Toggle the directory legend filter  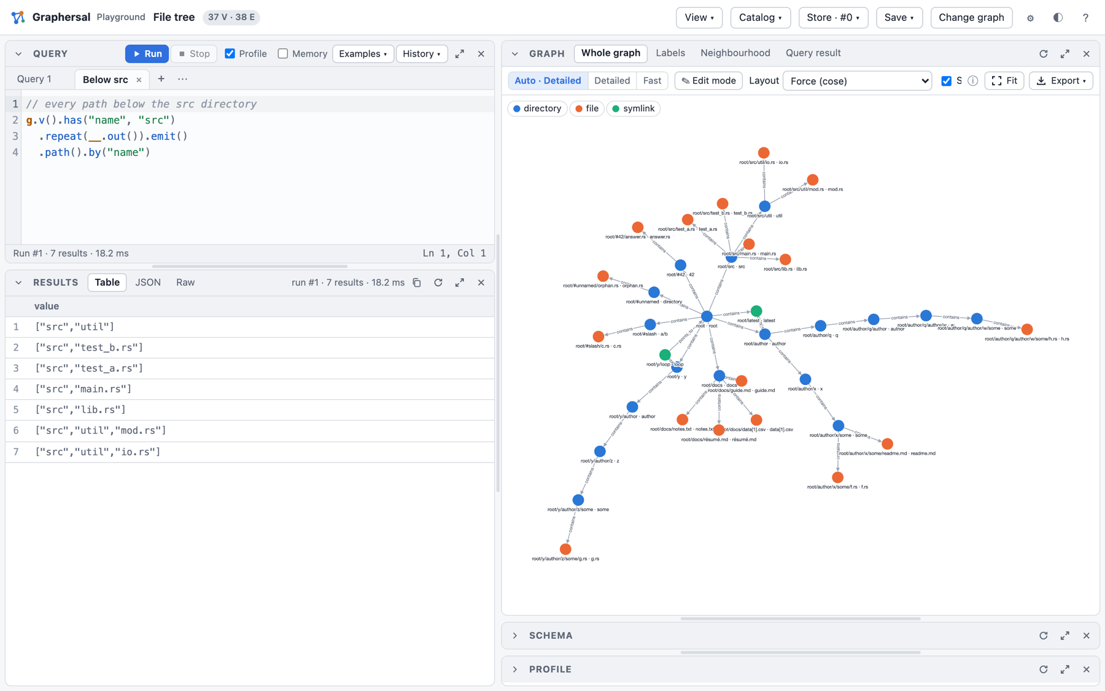[x=537, y=109]
